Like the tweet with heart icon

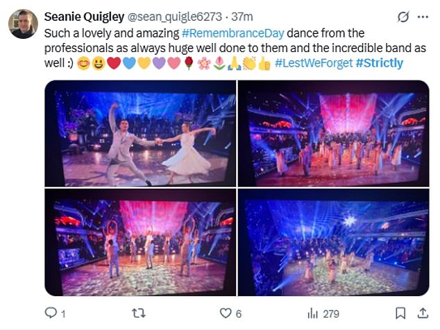(226, 313)
